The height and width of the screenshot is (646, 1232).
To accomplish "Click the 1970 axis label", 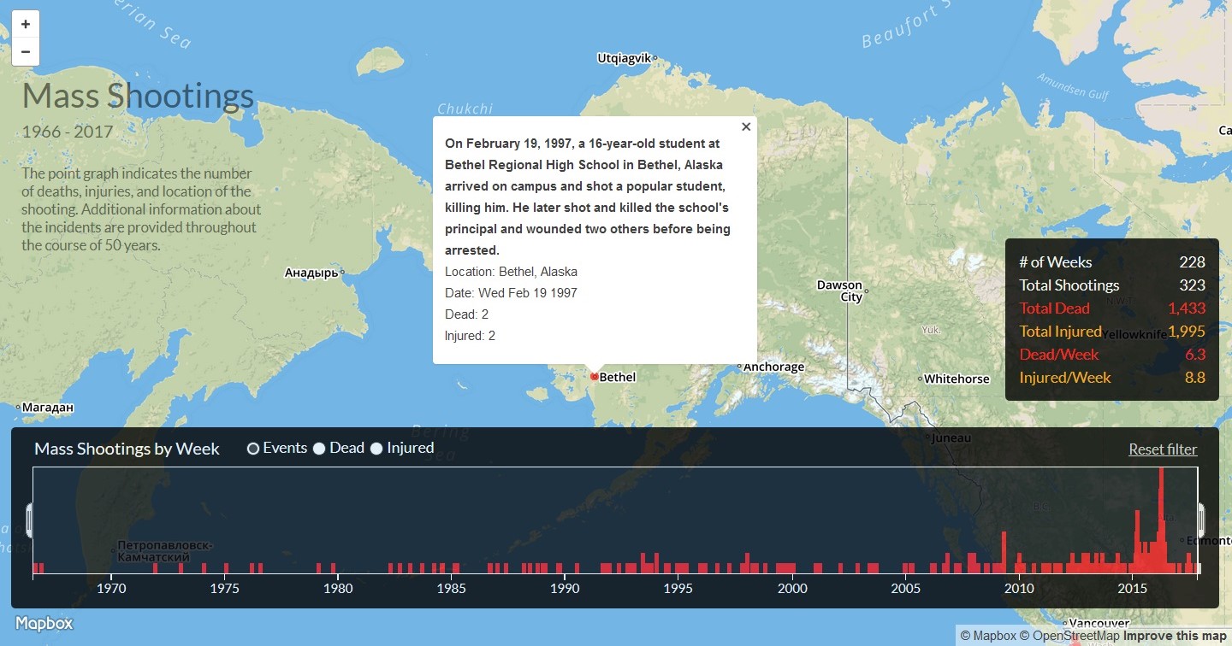I will 111,588.
